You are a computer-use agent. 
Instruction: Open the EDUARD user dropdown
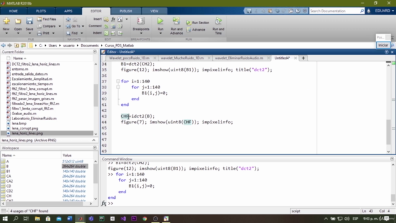point(384,11)
